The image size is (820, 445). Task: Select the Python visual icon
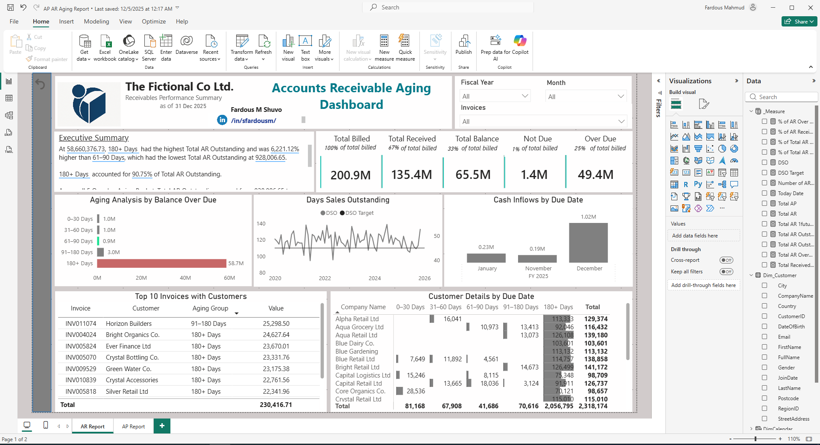pyautogui.click(x=698, y=184)
